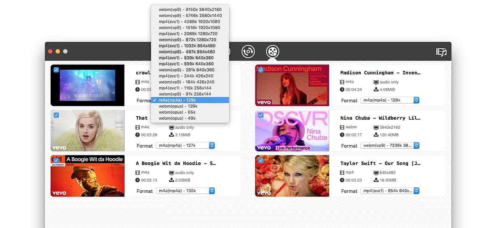Uncheck the Taylor Swift video checkbox
The height and width of the screenshot is (228, 499).
pyautogui.click(x=261, y=160)
